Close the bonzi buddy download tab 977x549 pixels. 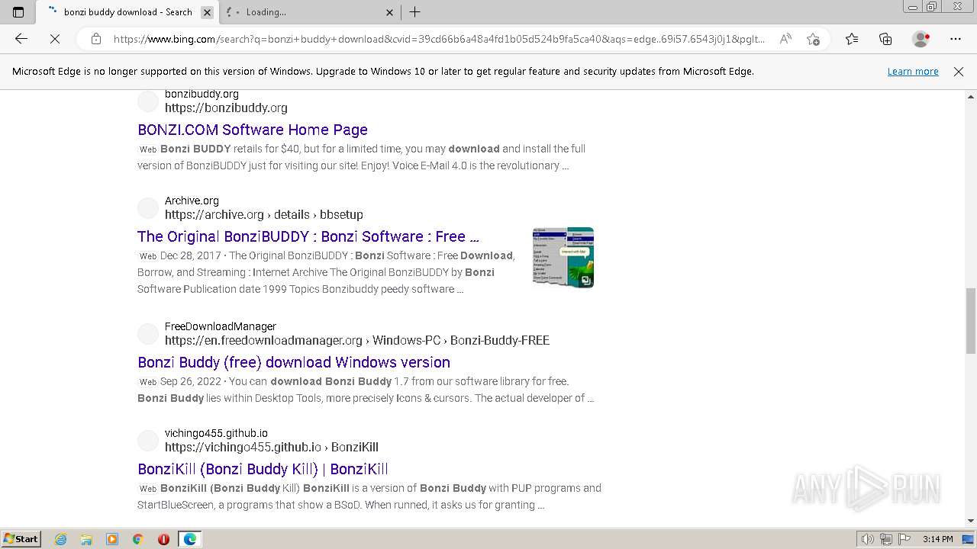click(207, 12)
